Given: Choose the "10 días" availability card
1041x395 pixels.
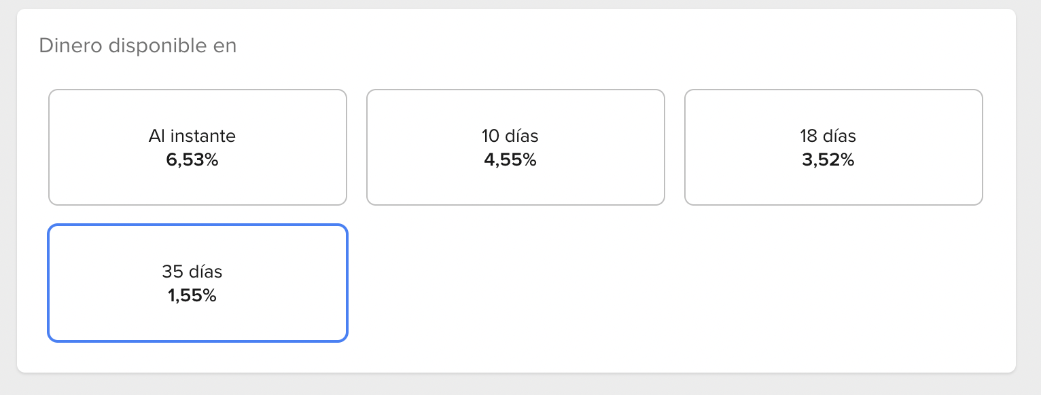Looking at the screenshot, I should pyautogui.click(x=515, y=147).
